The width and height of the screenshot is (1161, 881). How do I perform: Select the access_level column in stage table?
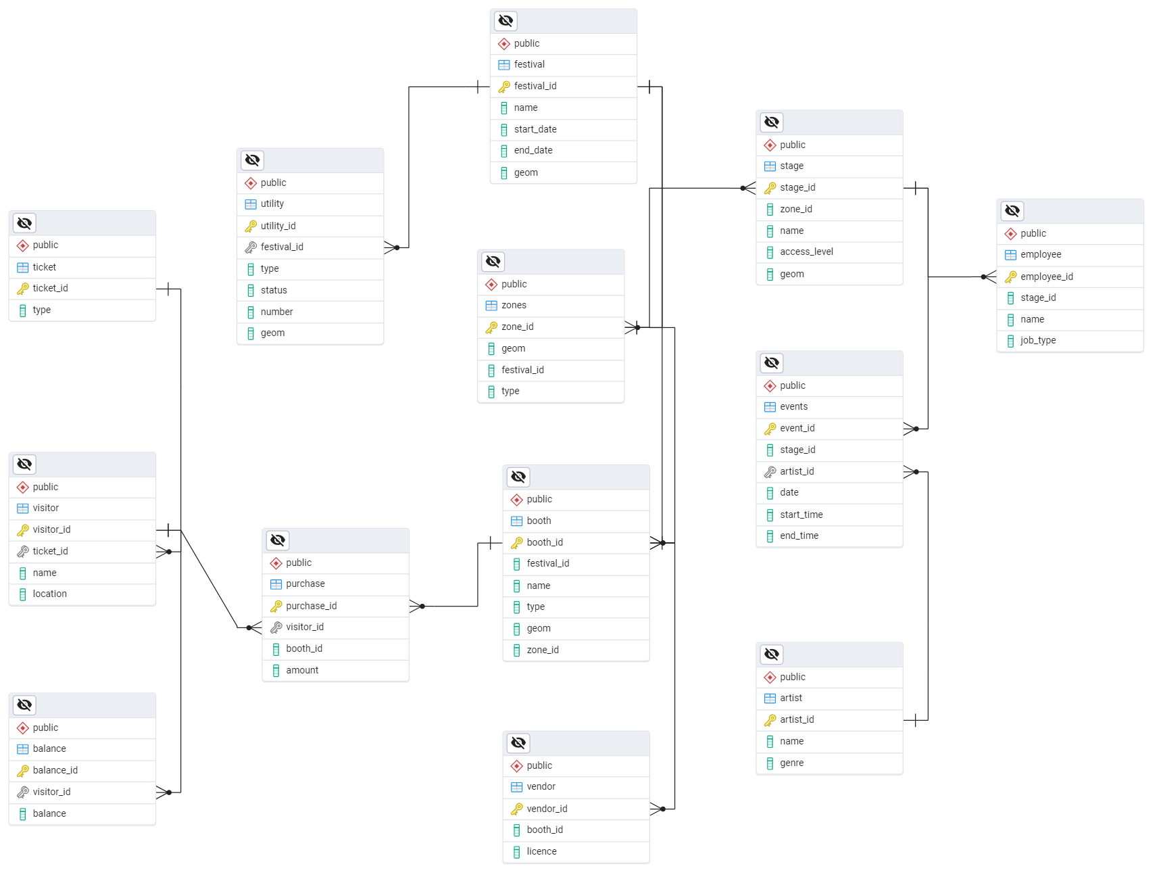click(806, 252)
